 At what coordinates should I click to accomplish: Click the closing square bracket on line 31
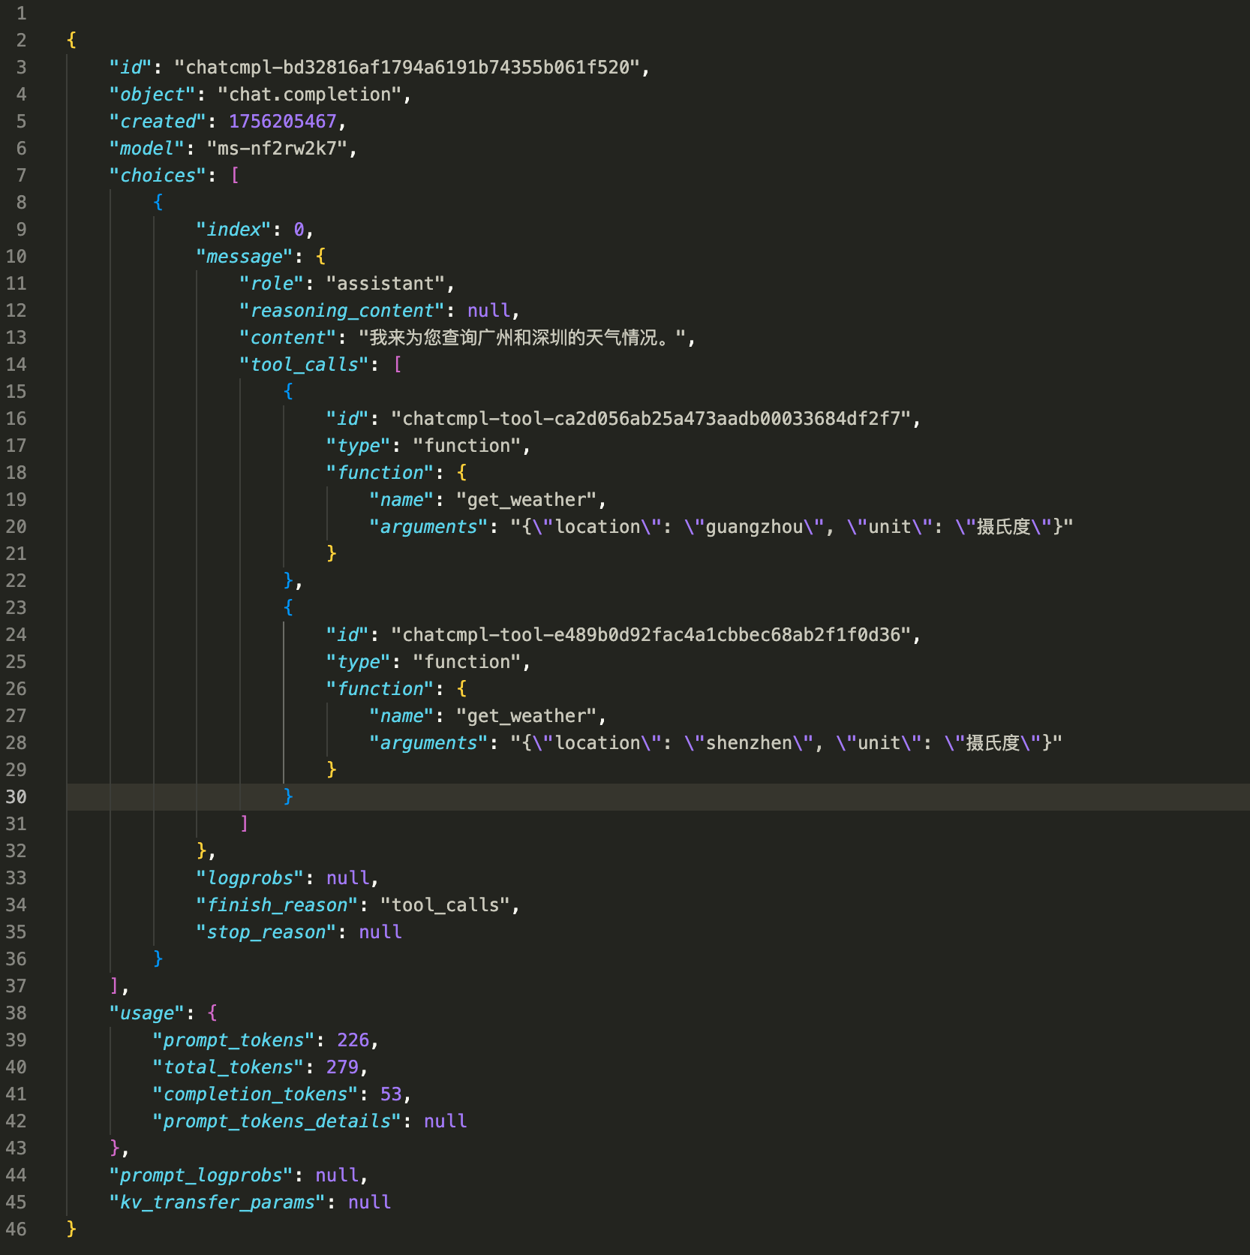click(245, 824)
